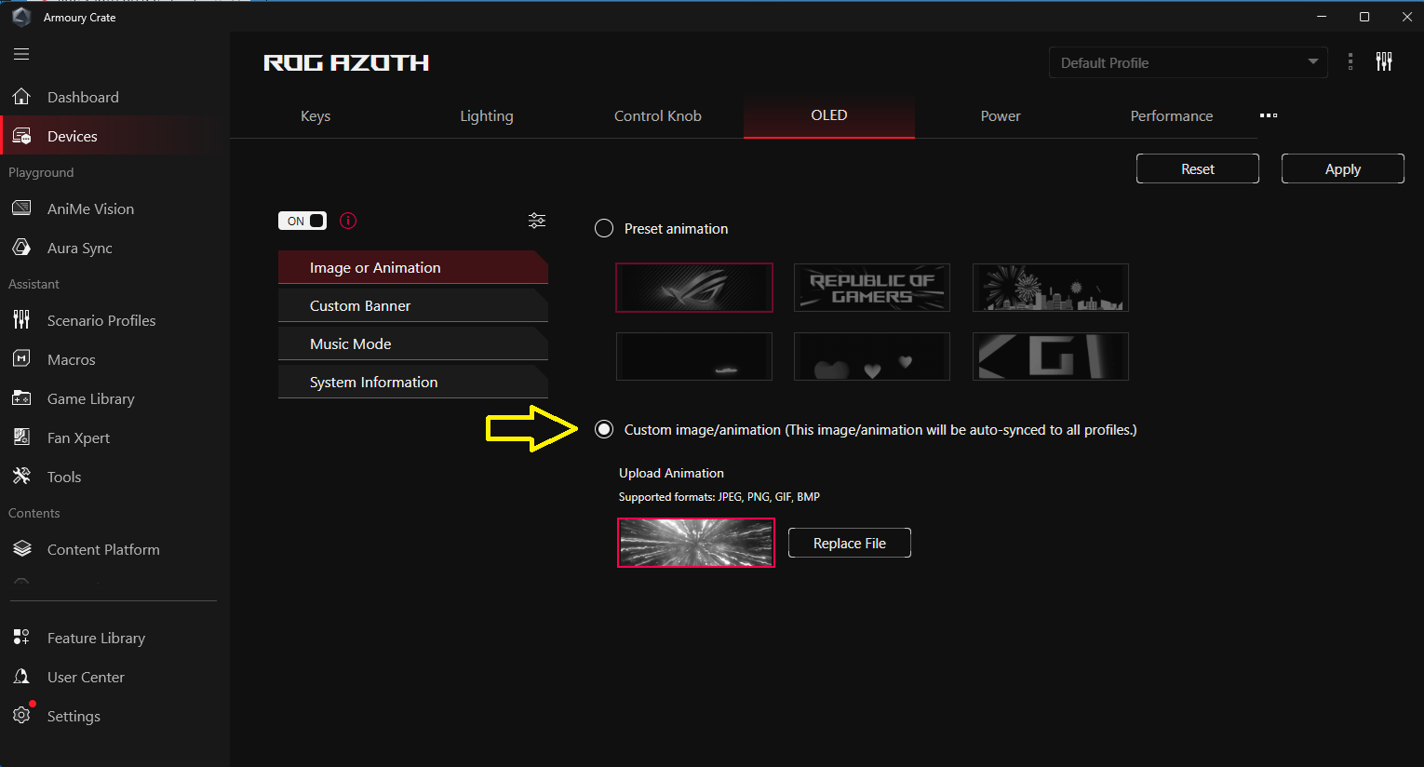Click the Replace File button

[849, 543]
